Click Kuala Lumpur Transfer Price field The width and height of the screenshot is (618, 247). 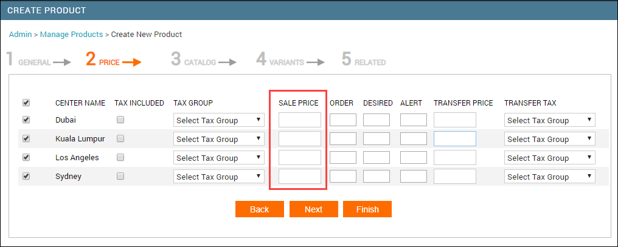click(455, 139)
